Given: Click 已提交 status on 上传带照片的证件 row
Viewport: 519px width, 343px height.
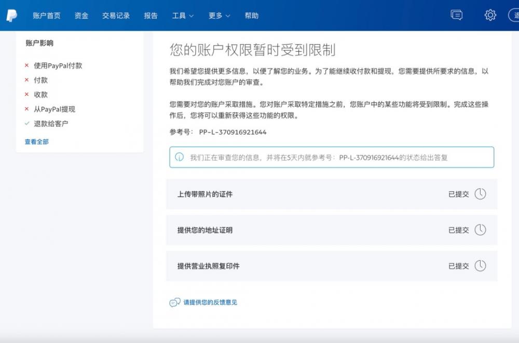Looking at the screenshot, I should (458, 194).
